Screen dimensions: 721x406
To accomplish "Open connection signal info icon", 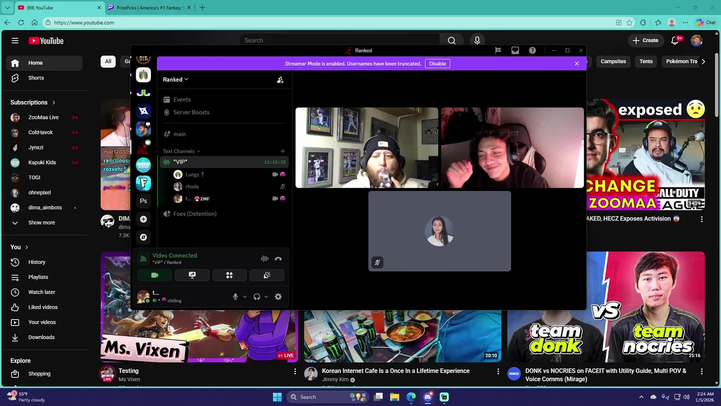I will [x=143, y=259].
